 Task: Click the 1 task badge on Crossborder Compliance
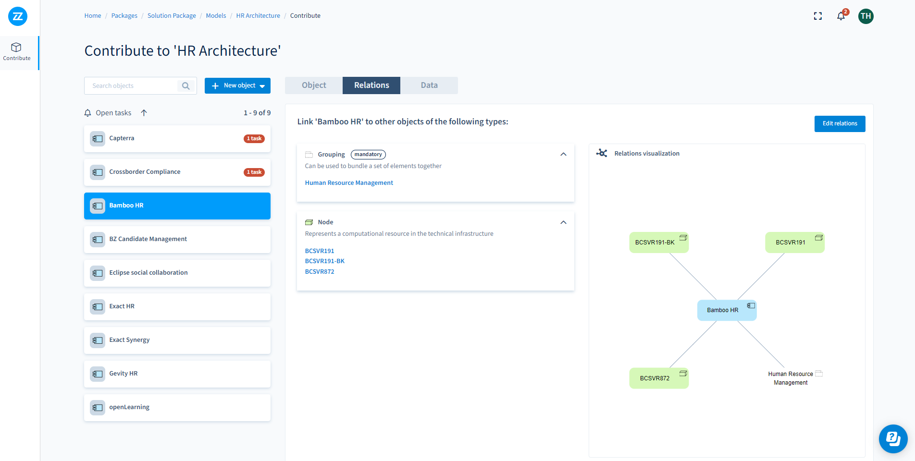pos(254,172)
